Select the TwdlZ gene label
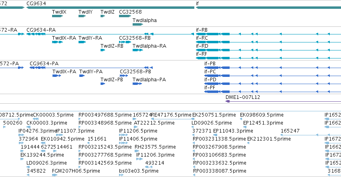This screenshot has width=341, height=177. click(x=107, y=12)
